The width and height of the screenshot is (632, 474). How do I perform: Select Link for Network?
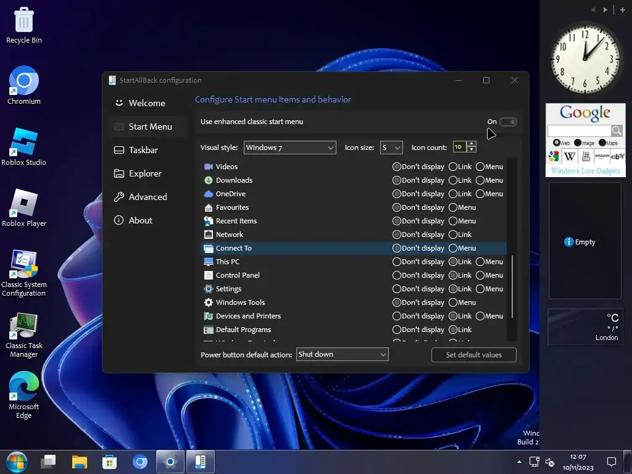click(x=453, y=235)
